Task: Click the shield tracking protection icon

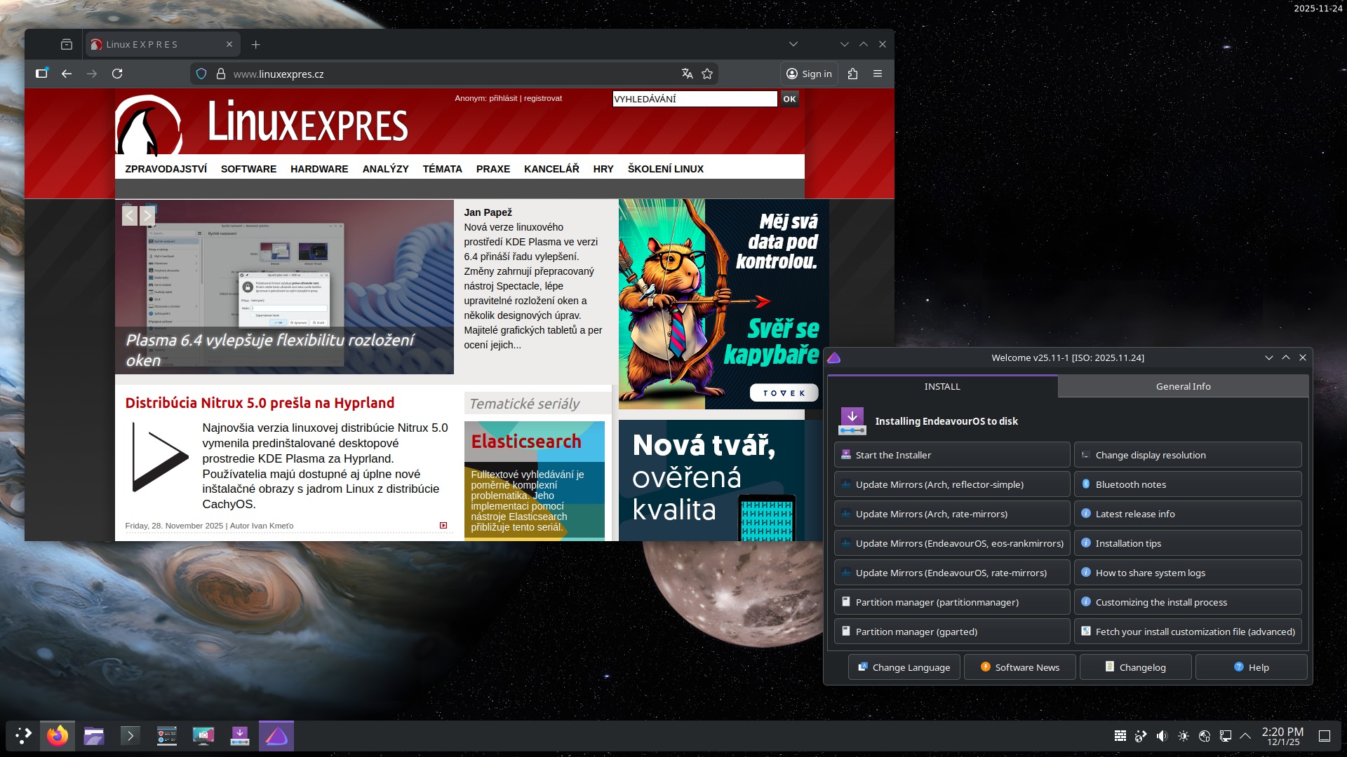Action: [201, 74]
